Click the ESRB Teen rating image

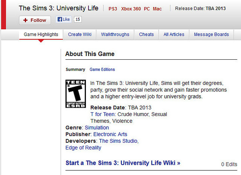pyautogui.click(x=76, y=94)
